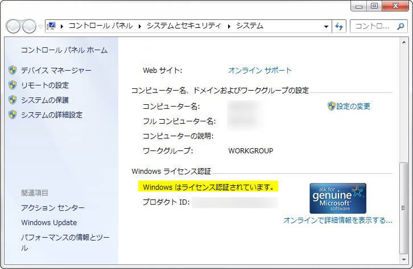
Task: Open the address bar history dropdown
Action: tap(326, 26)
